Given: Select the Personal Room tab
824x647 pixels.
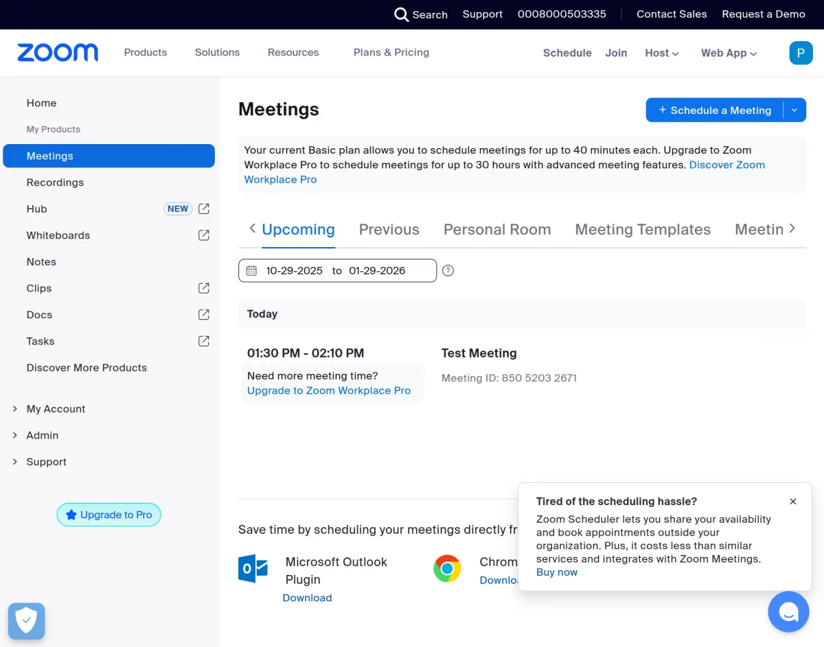Looking at the screenshot, I should (497, 230).
